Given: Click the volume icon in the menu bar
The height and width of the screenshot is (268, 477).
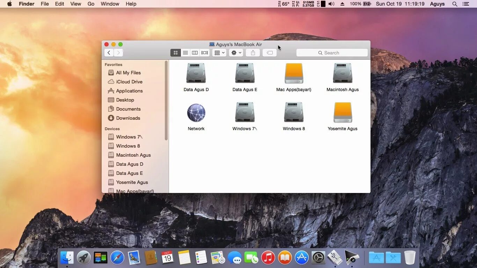Looking at the screenshot, I should [x=331, y=4].
